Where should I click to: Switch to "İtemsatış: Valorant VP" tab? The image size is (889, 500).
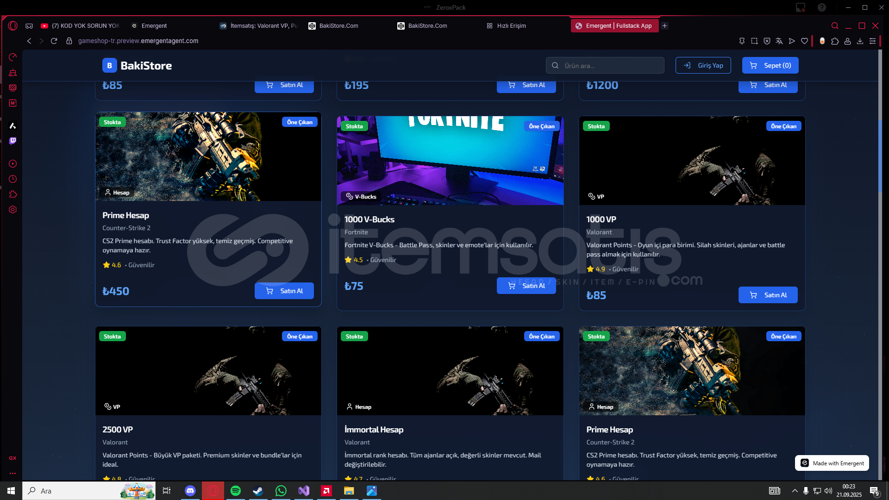click(258, 26)
